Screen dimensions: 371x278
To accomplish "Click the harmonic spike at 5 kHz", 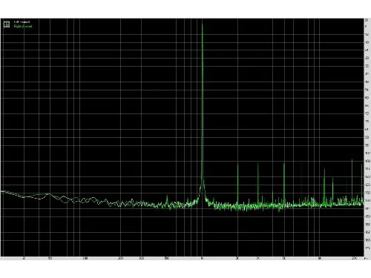I will pyautogui.click(x=284, y=183).
